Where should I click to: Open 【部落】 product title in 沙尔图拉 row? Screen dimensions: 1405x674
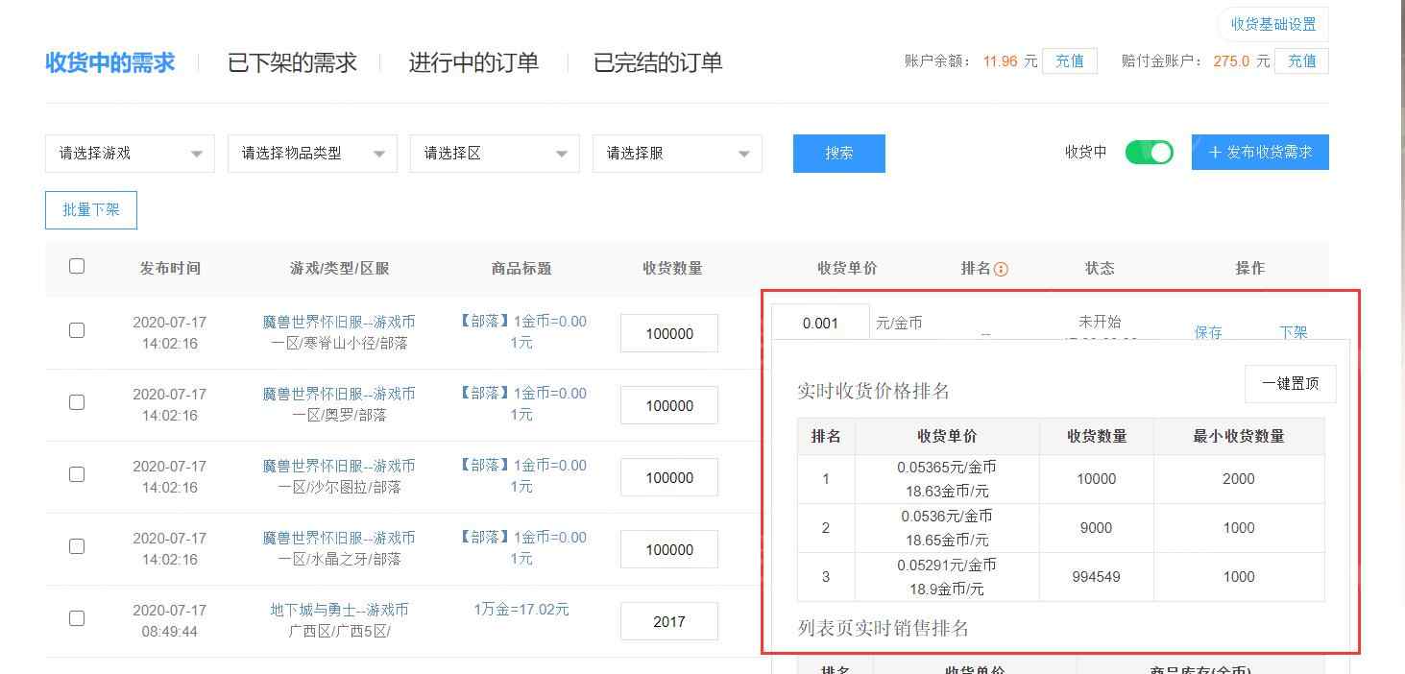click(521, 475)
